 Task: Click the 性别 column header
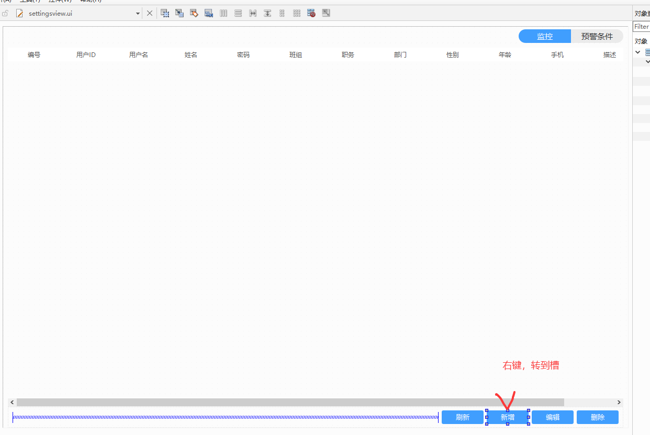(x=453, y=54)
